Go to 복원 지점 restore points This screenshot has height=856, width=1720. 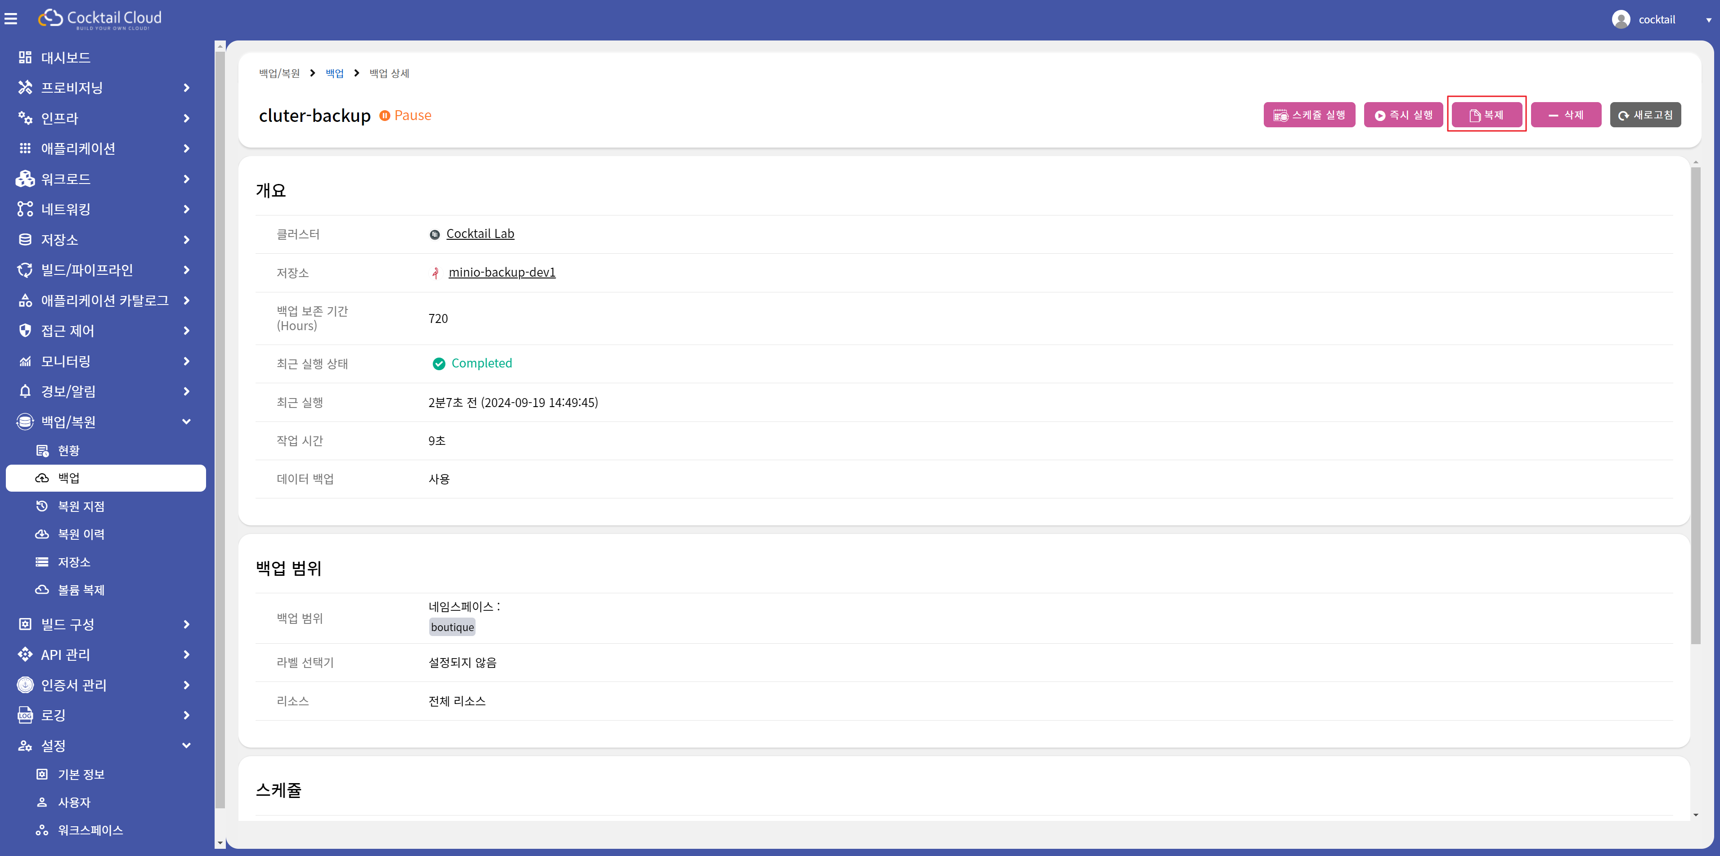pyautogui.click(x=81, y=506)
